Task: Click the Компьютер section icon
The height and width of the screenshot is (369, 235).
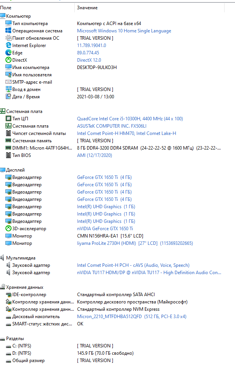Action: tap(3, 16)
